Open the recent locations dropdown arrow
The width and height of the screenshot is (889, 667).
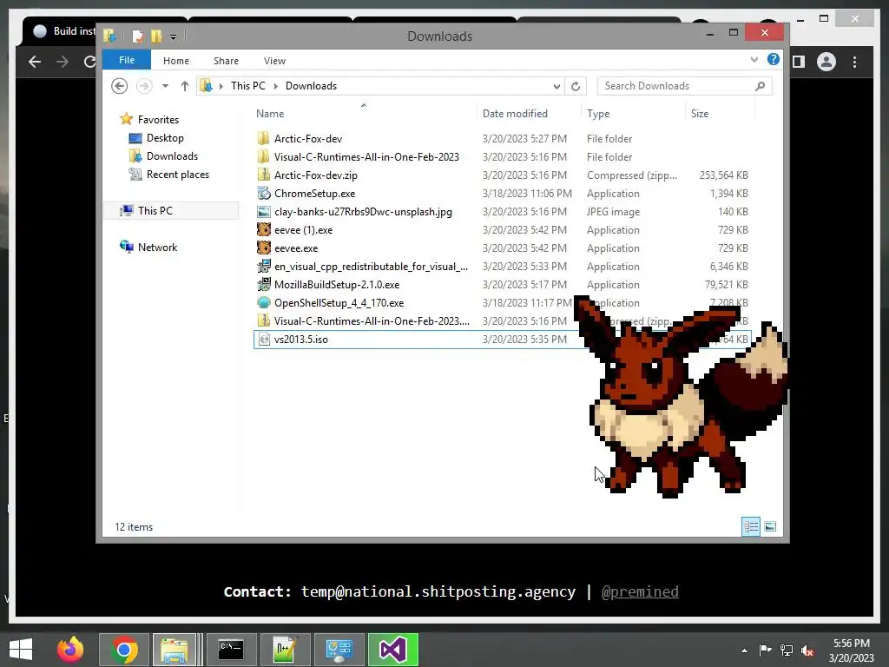[165, 86]
